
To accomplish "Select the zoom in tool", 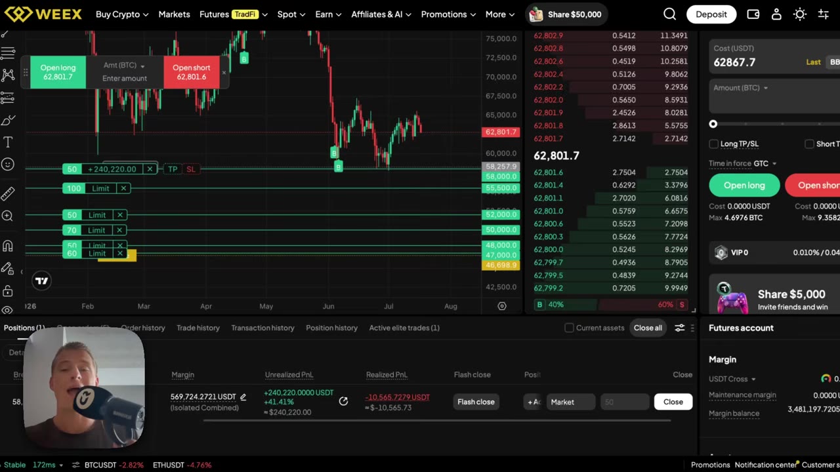I will point(8,216).
